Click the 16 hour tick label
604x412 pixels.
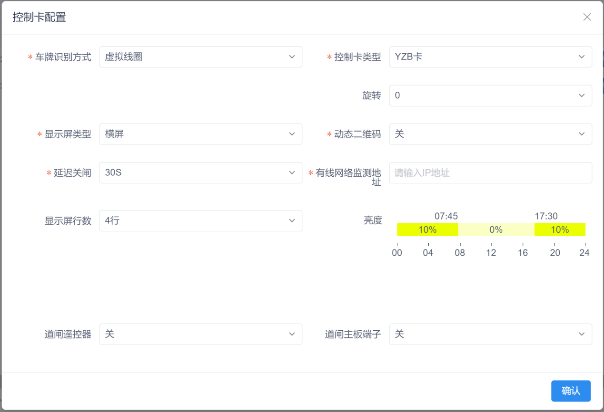click(523, 253)
